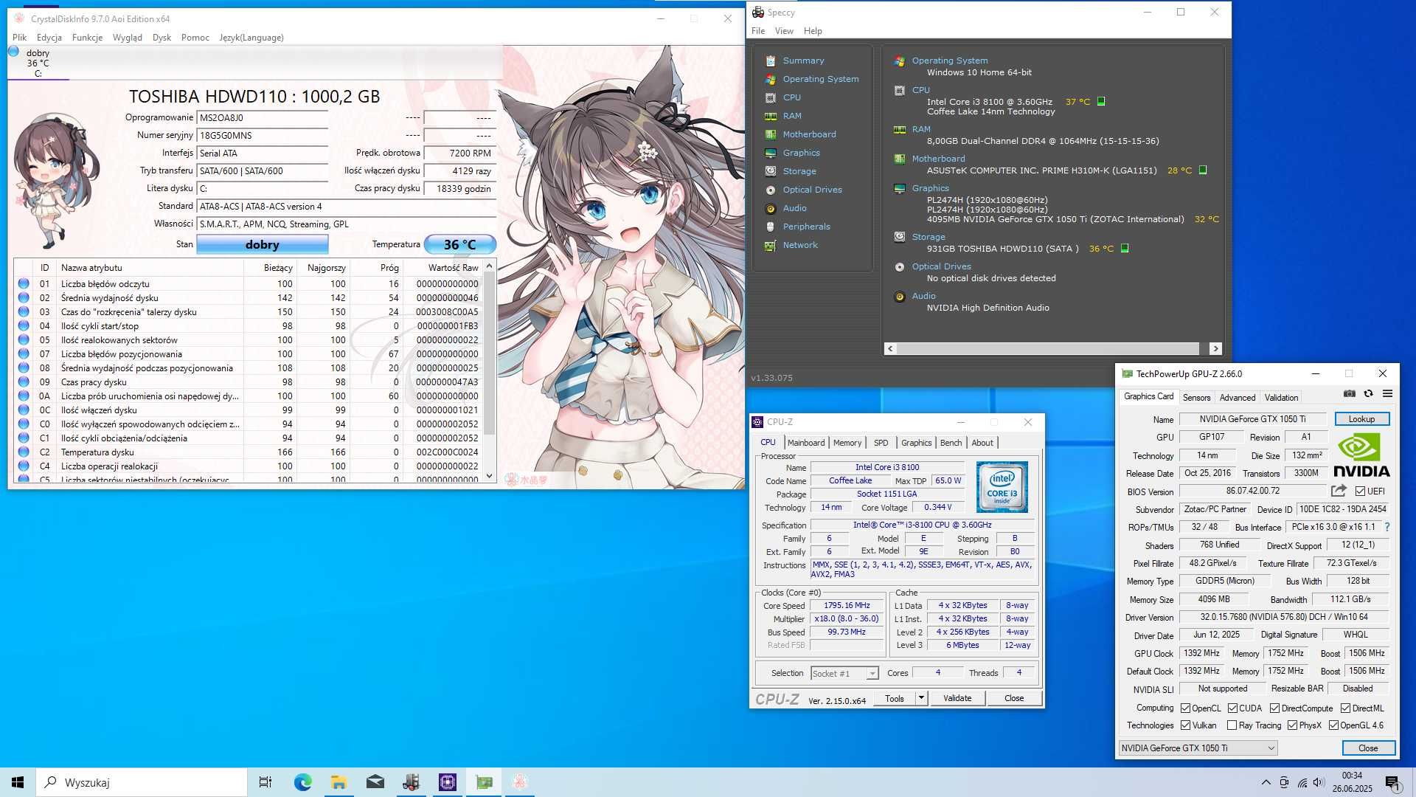This screenshot has width=1416, height=797.
Task: Click SMART list vertical scrollbar thumb
Action: (489, 354)
